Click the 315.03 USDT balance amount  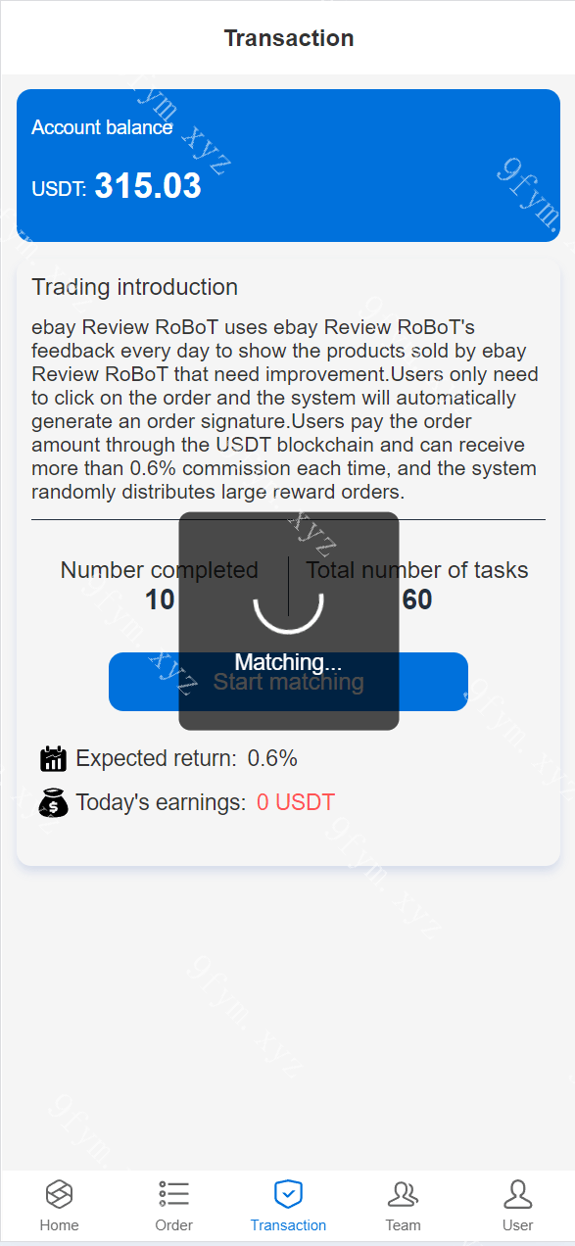point(148,186)
